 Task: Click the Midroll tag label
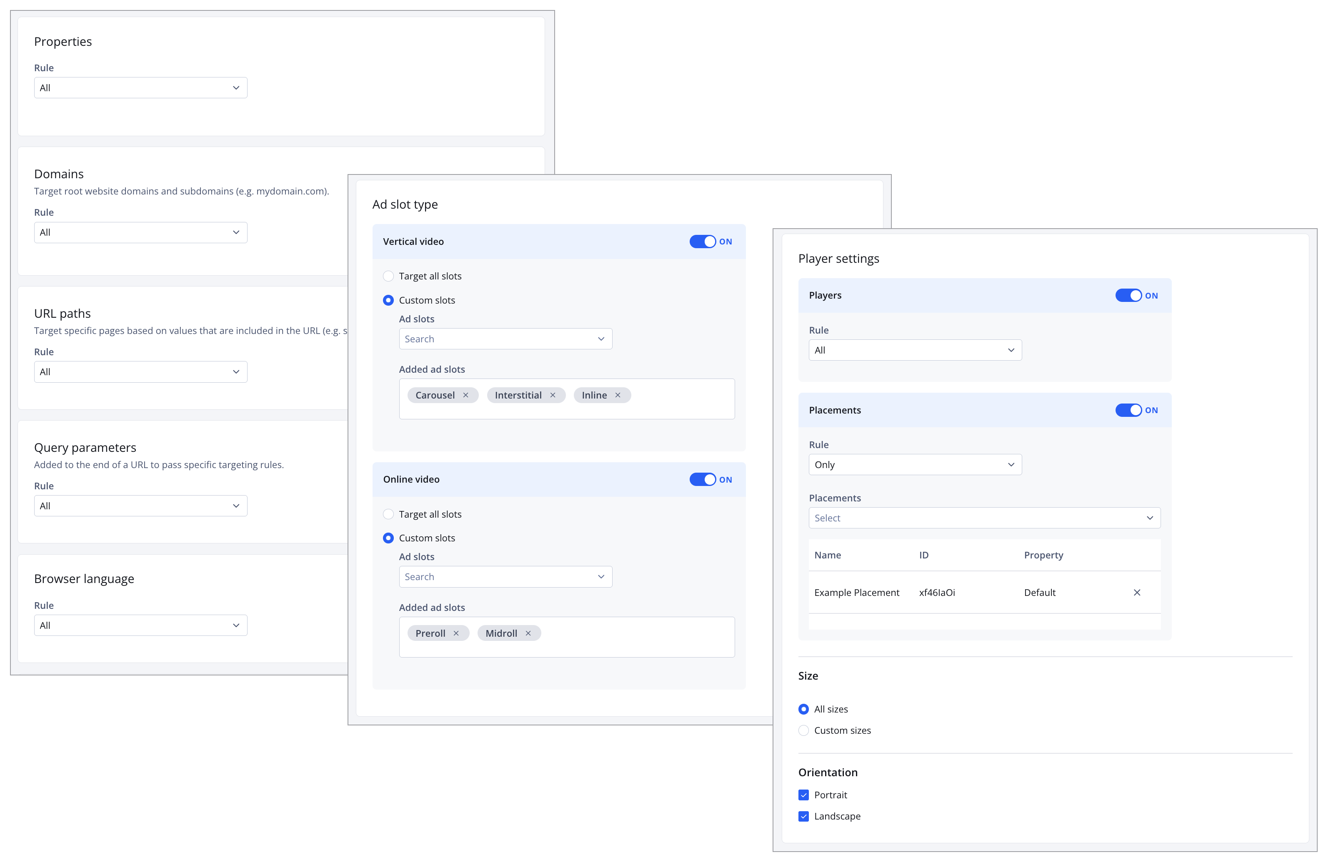pos(501,633)
